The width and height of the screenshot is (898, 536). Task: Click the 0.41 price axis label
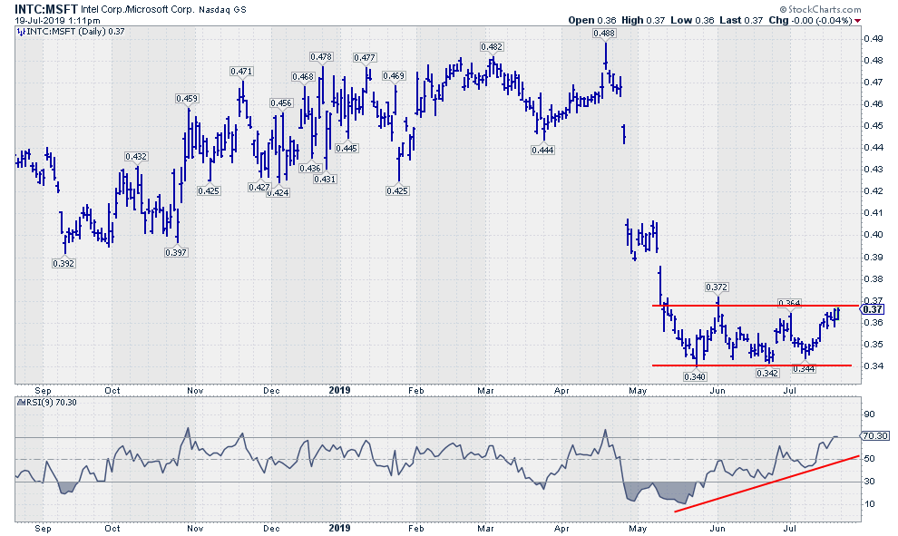pos(873,213)
